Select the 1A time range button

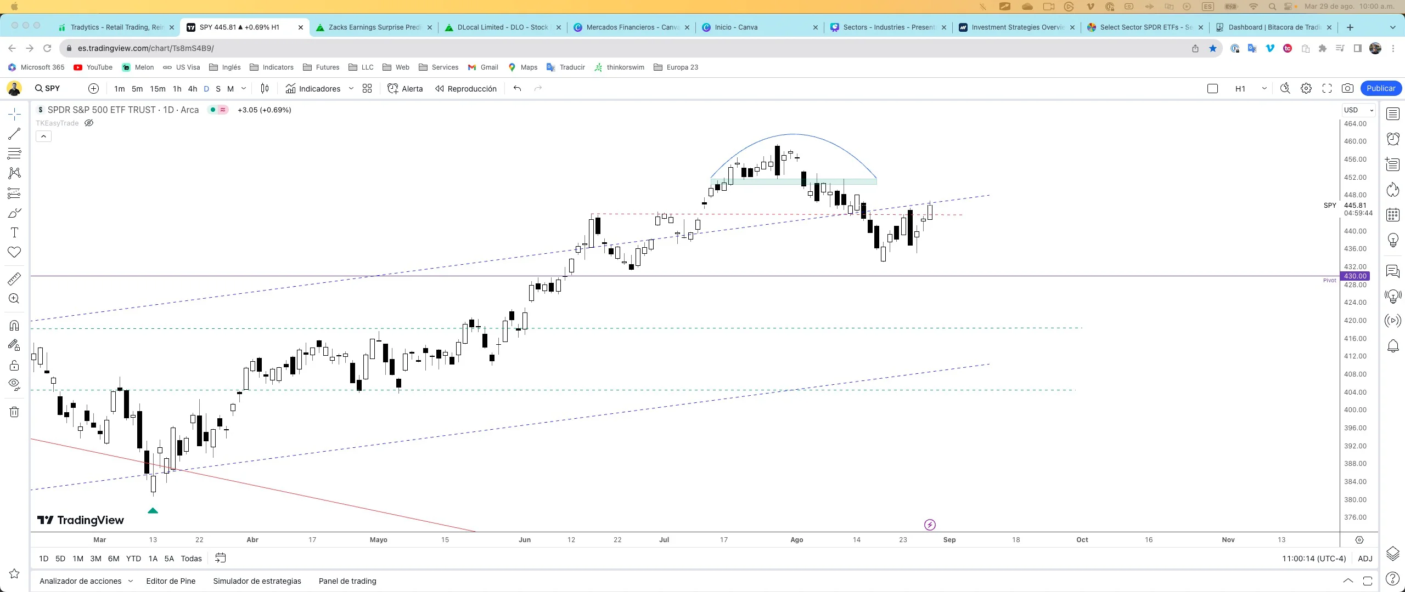point(153,558)
